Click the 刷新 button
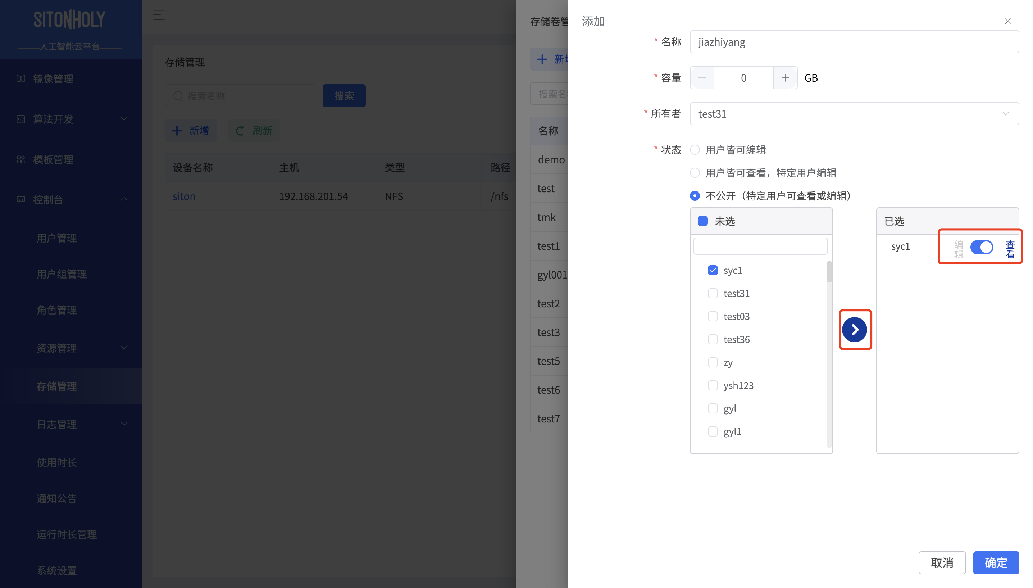Image resolution: width=1033 pixels, height=588 pixels. click(x=254, y=130)
